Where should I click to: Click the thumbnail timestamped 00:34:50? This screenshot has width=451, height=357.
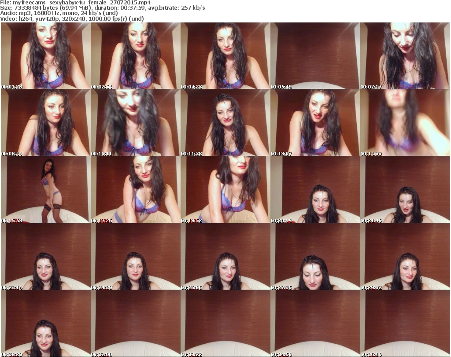[x=315, y=324]
